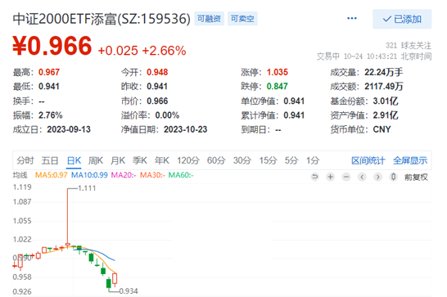Switch to the 120分 interval tab
The width and height of the screenshot is (447, 297).
pos(188,160)
